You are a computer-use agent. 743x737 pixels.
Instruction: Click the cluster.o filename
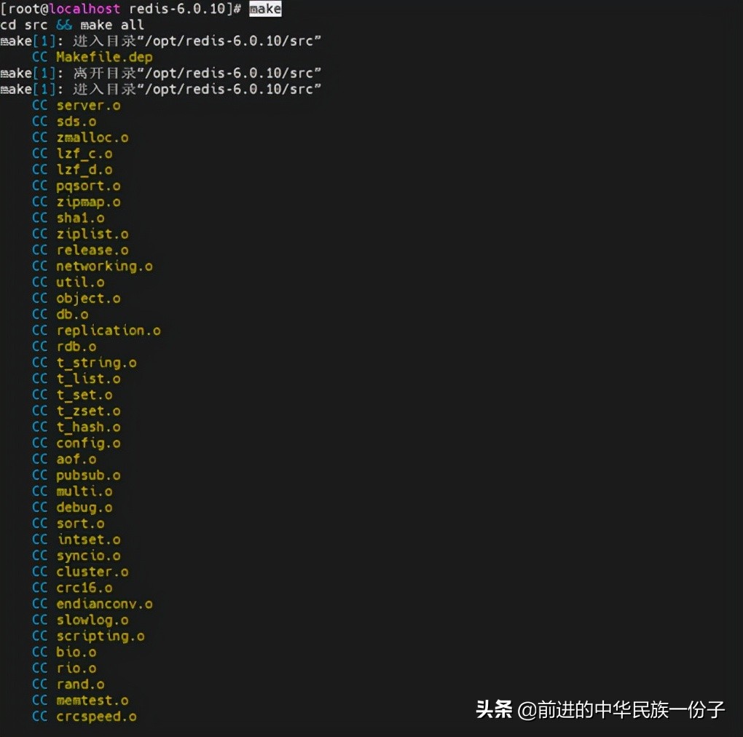pyautogui.click(x=91, y=571)
